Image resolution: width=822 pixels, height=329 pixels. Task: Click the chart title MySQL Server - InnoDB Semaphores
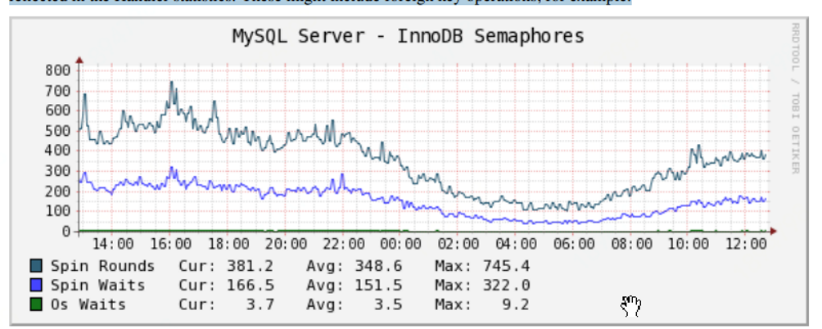point(408,37)
